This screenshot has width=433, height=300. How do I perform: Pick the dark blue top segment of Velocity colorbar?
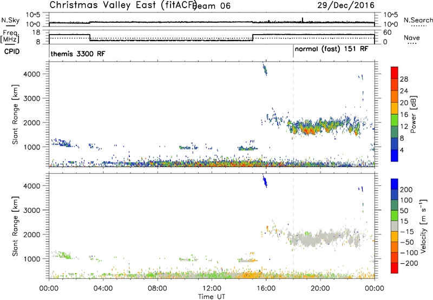point(395,184)
